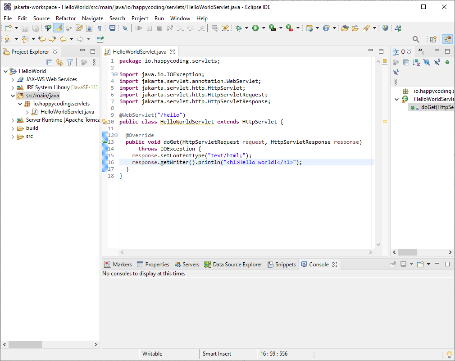Toggle alphabetical sort in Outline view
Viewport: 455px width, 361px height.
pyautogui.click(x=417, y=62)
